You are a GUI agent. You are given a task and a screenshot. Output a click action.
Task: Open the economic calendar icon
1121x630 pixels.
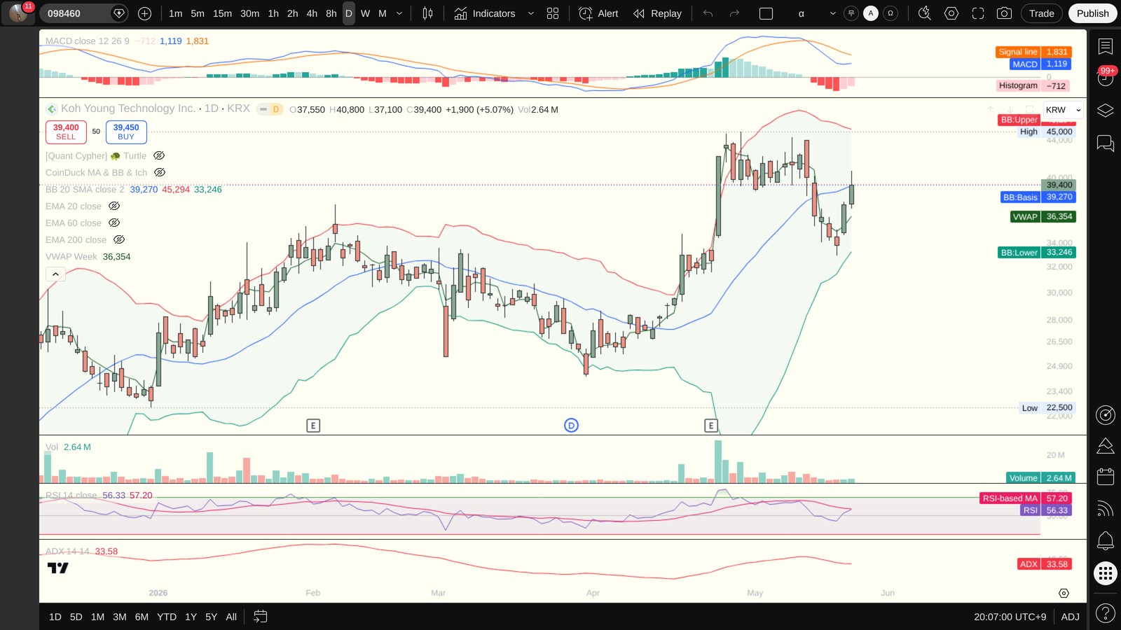coord(1106,477)
